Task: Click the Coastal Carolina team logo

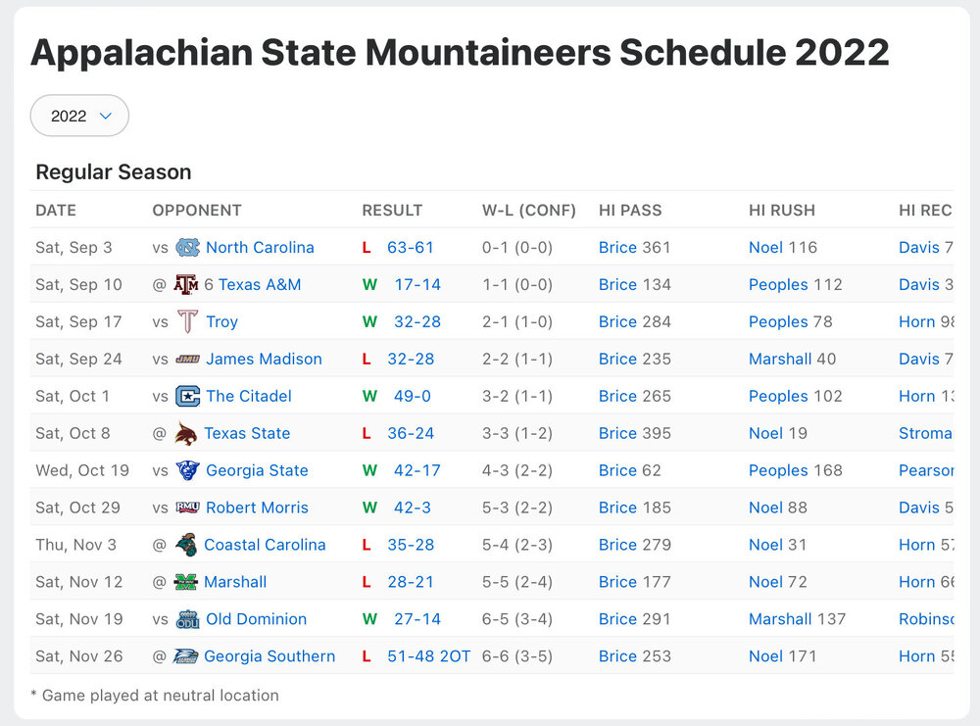Action: (x=185, y=546)
